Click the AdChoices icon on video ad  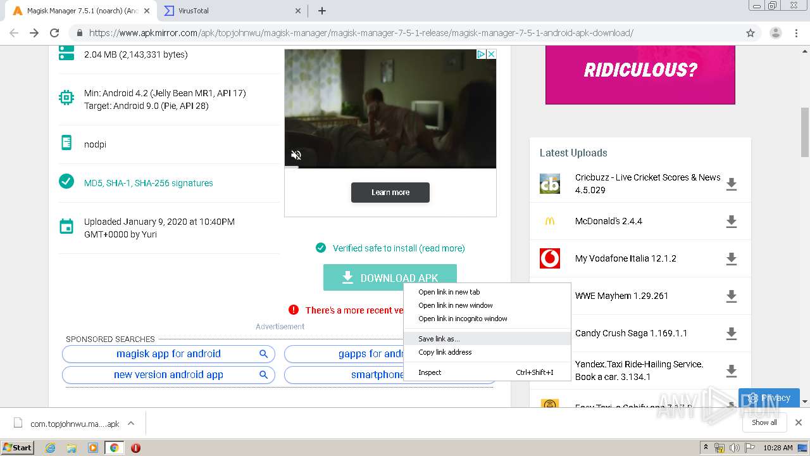point(480,54)
